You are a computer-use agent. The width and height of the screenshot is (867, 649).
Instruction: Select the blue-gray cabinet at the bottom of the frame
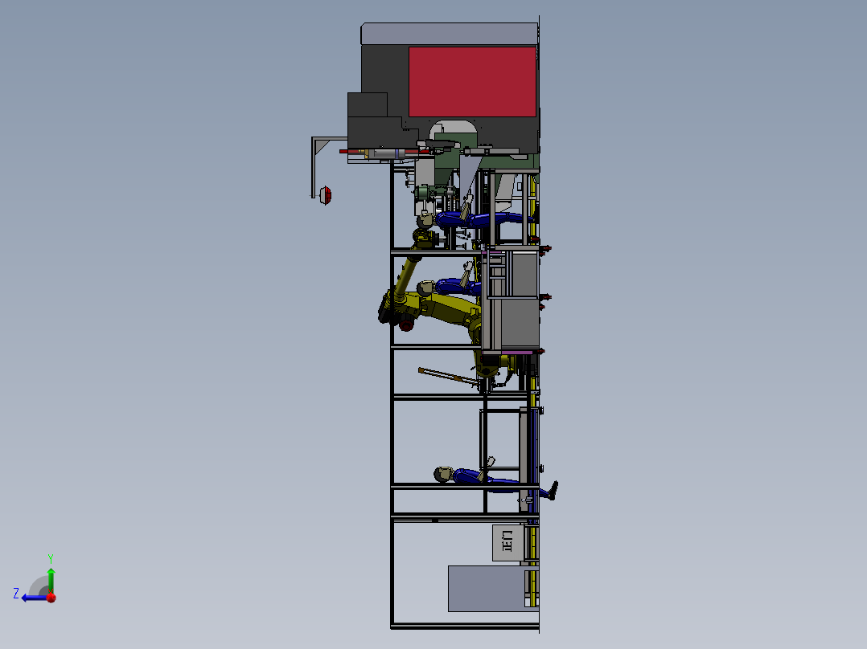tap(486, 588)
